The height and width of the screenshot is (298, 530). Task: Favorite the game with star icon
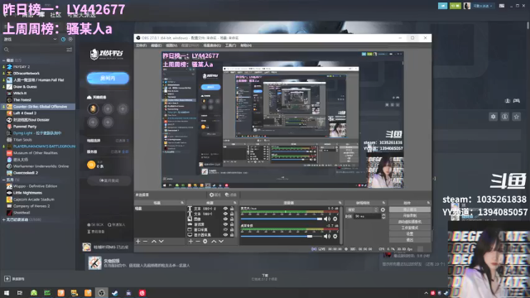pyautogui.click(x=516, y=117)
